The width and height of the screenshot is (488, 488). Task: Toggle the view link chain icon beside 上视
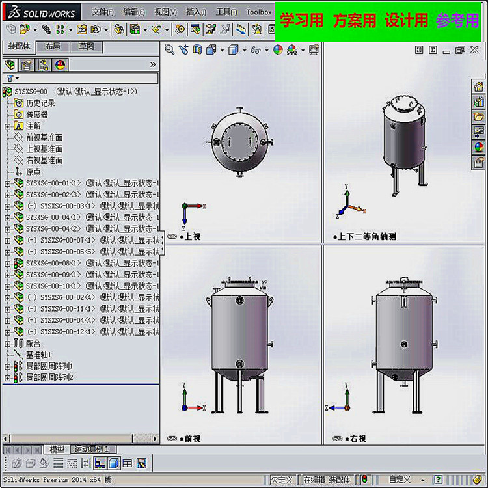tap(172, 237)
